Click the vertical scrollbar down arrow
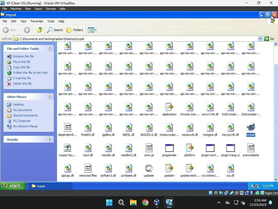Image resolution: width=278 pixels, height=209 pixels. (276, 180)
